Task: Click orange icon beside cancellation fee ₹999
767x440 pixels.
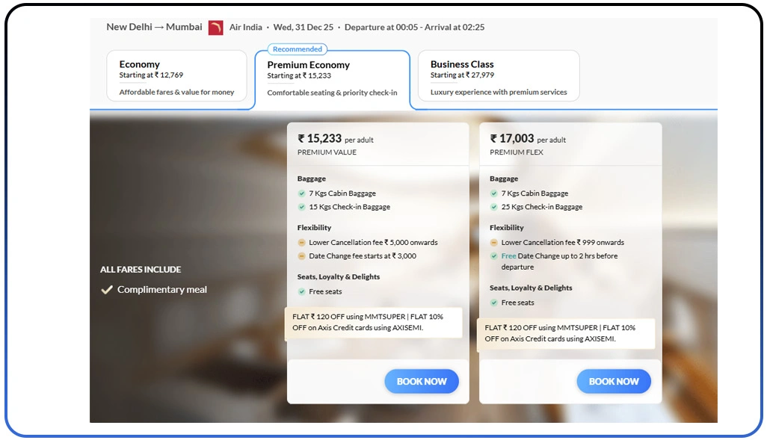Action: [x=494, y=243]
